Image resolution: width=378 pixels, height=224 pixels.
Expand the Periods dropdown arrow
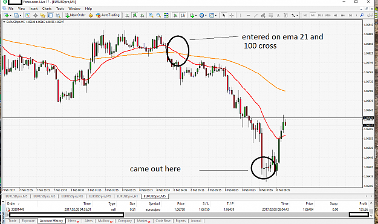tap(206, 16)
